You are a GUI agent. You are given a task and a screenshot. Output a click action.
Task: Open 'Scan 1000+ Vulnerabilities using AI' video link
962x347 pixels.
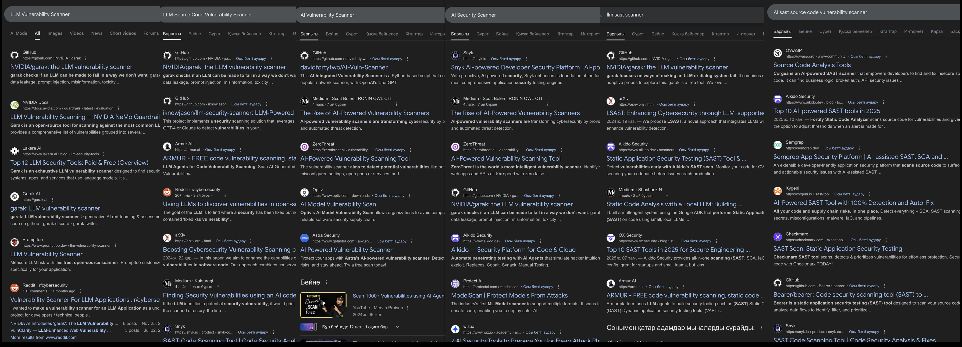pyautogui.click(x=398, y=296)
